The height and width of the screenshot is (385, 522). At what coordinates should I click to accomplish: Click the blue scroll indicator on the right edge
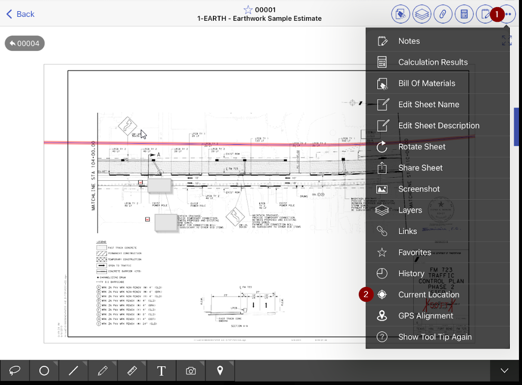coord(516,127)
